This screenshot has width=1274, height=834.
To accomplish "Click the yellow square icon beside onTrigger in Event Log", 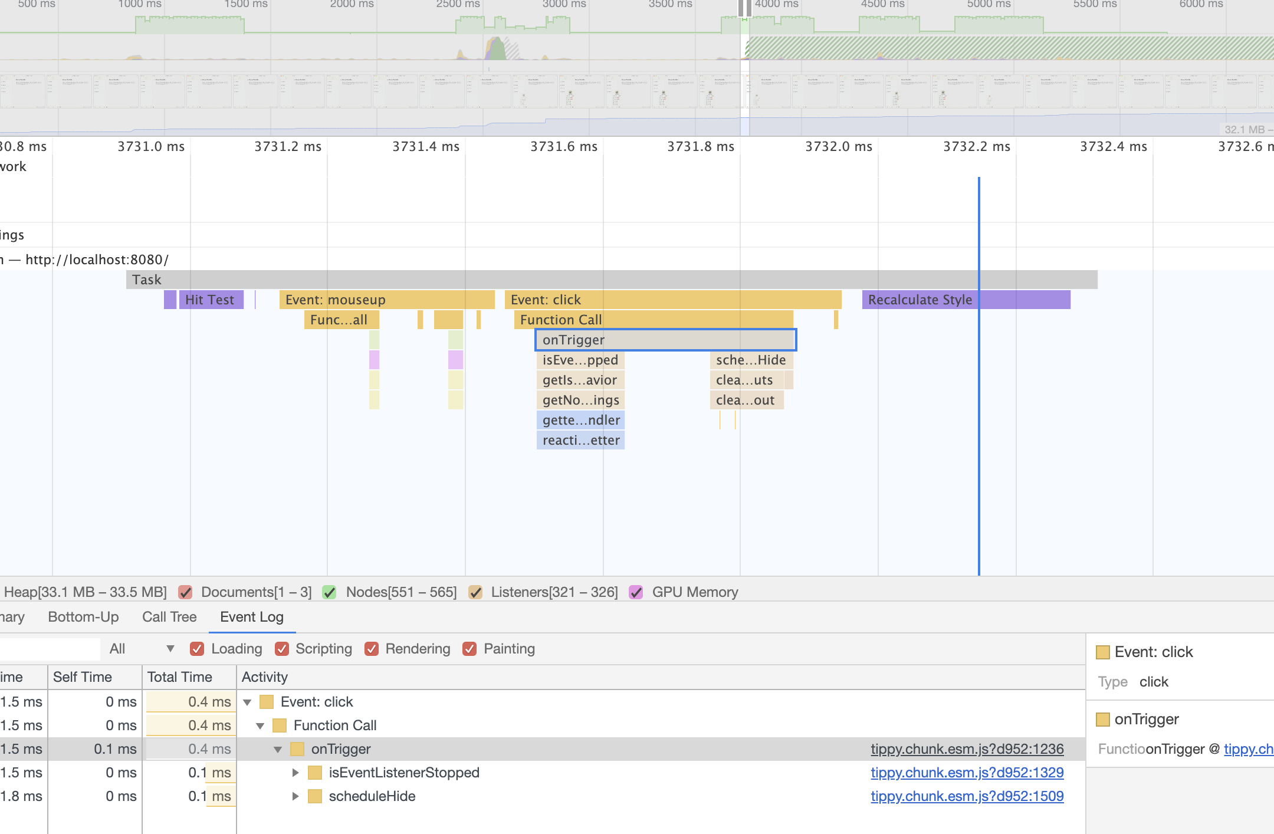I will 297,749.
